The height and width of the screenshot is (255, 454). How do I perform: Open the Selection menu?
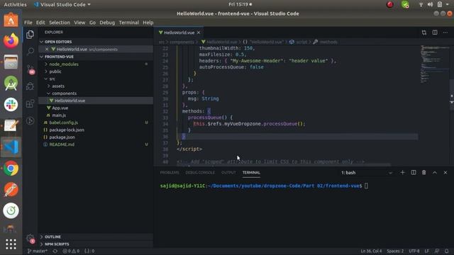coord(60,23)
